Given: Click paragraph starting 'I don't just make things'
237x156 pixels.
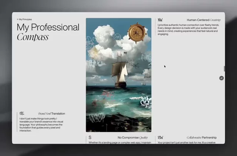Looking at the screenshot, I should pyautogui.click(x=41, y=125).
